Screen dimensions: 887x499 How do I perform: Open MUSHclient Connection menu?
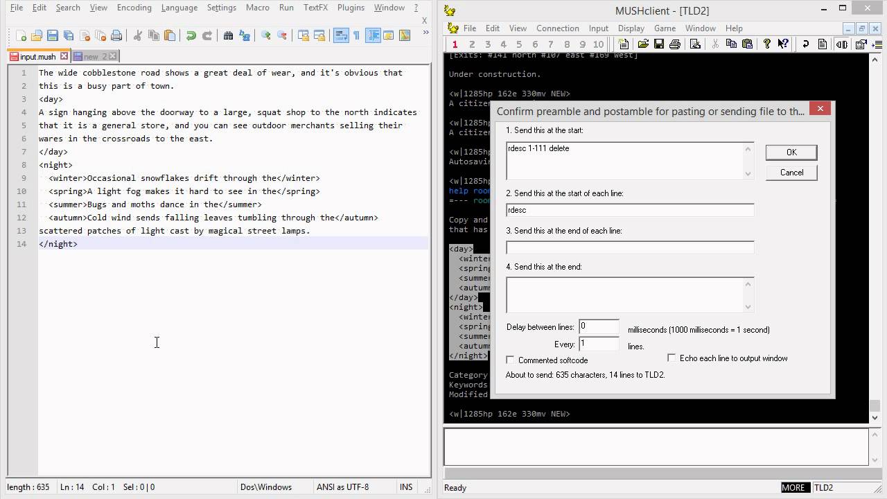(x=557, y=28)
